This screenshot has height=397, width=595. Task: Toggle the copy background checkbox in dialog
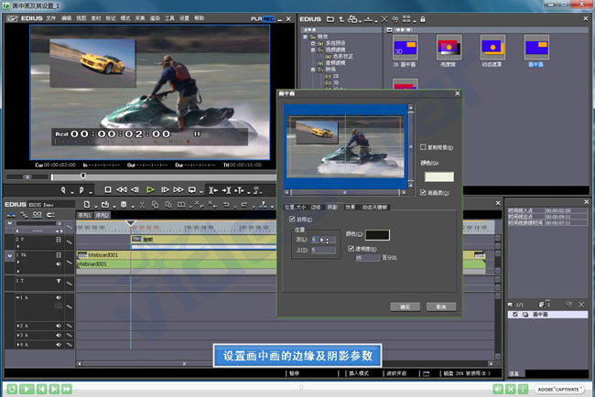pos(423,146)
